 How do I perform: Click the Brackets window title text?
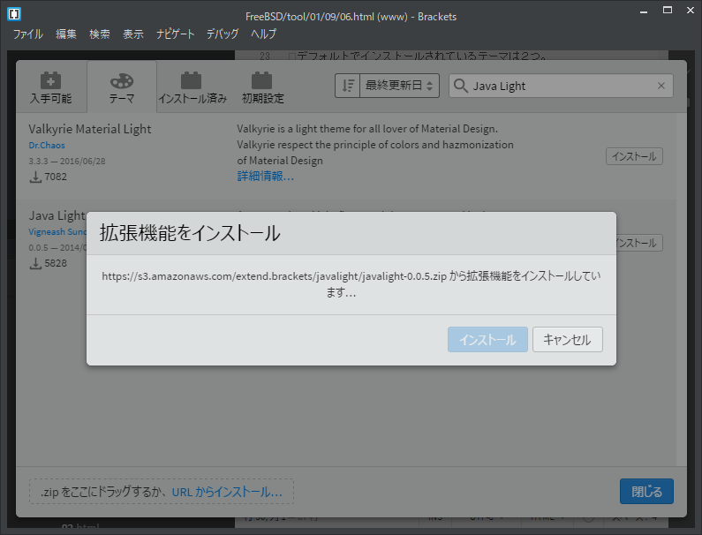(x=351, y=17)
